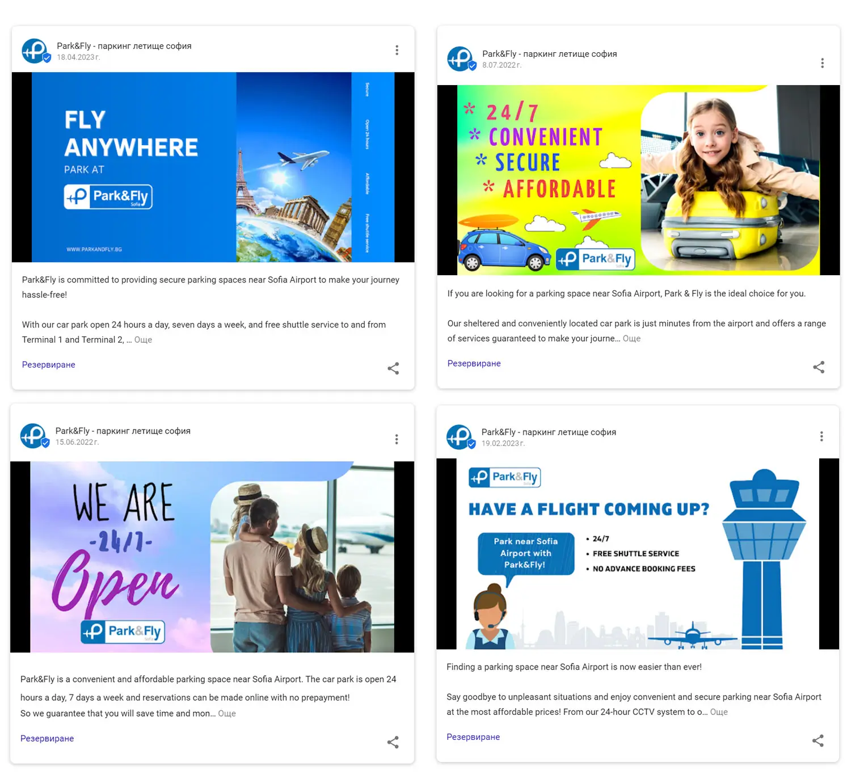The width and height of the screenshot is (851, 783).
Task: Expand "Още" on the 15.06.2022 post
Action: [x=227, y=713]
